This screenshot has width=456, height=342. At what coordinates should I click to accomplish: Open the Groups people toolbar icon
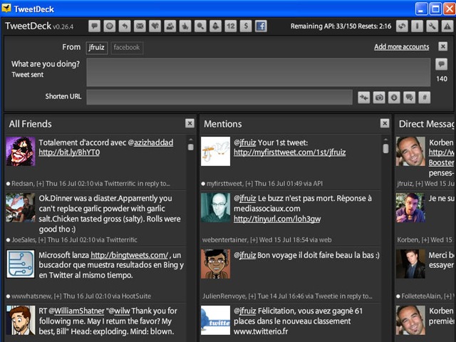(x=170, y=26)
